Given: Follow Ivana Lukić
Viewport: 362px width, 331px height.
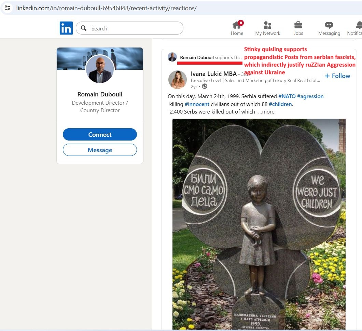Looking at the screenshot, I should (337, 76).
